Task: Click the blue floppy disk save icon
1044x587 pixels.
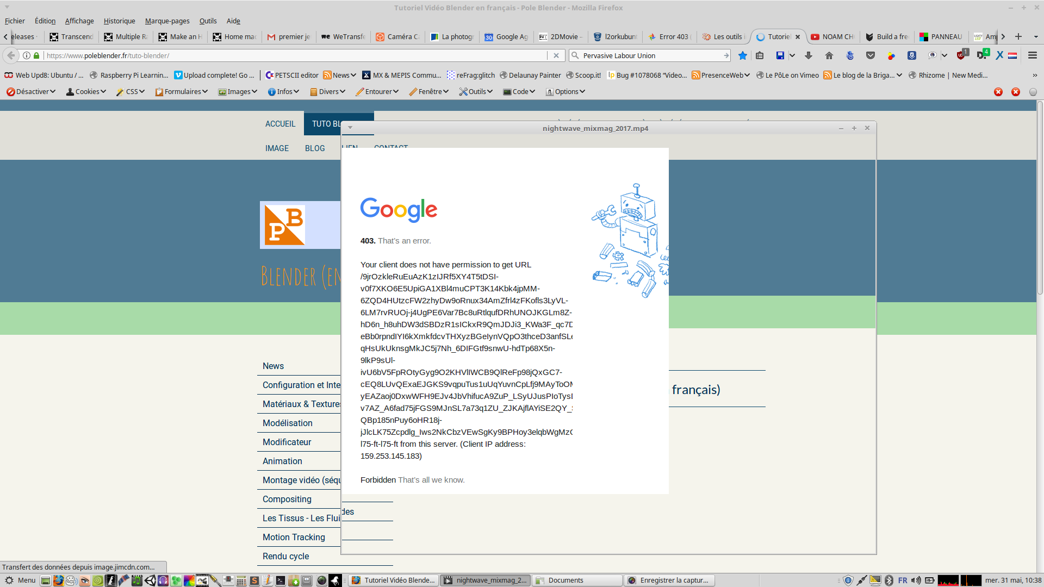Action: pyautogui.click(x=780, y=55)
